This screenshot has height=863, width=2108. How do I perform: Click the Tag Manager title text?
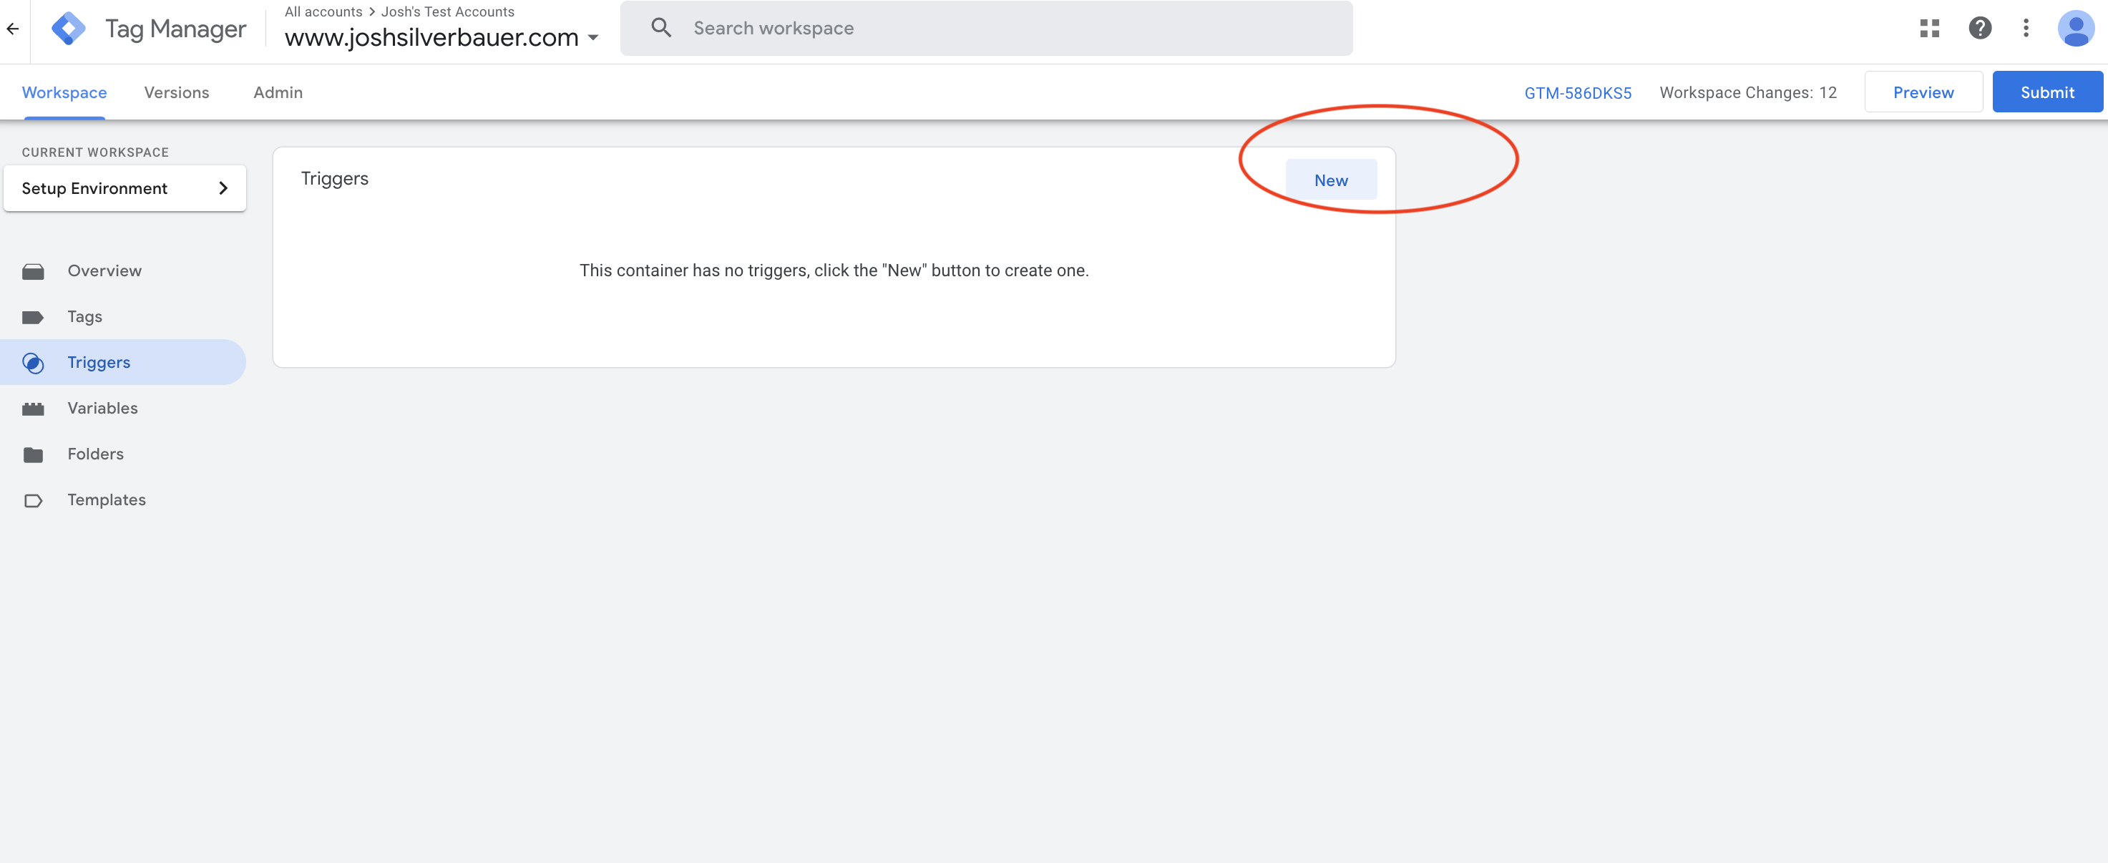pos(176,29)
